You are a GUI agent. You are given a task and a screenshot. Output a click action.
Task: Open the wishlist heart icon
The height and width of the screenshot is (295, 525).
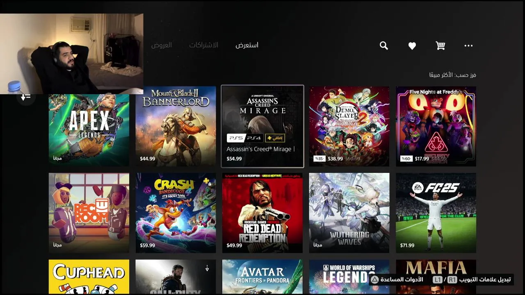point(412,46)
